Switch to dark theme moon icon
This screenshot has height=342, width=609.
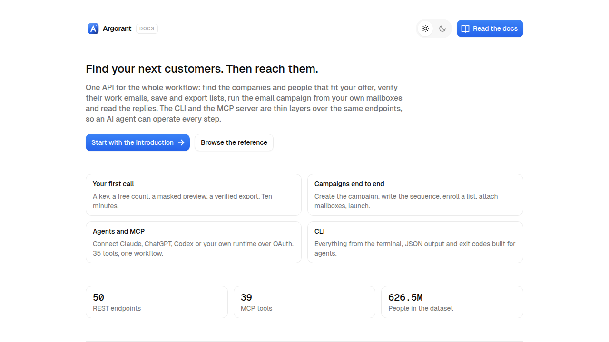point(442,28)
